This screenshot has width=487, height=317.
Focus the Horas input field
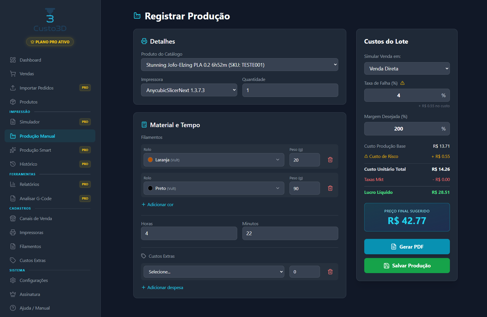pyautogui.click(x=189, y=233)
